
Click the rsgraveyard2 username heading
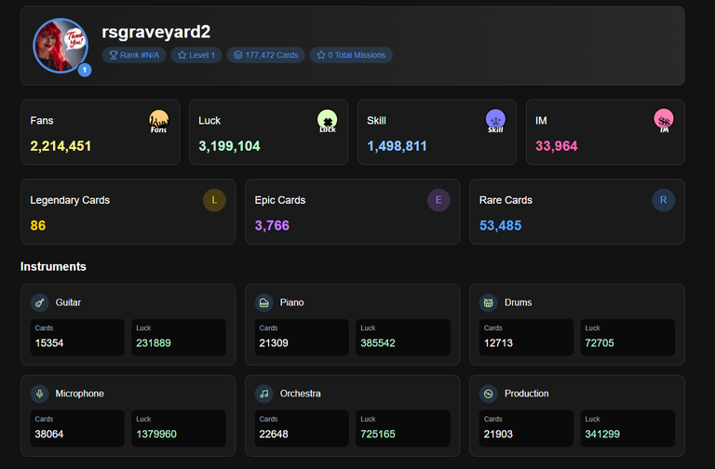pos(156,32)
